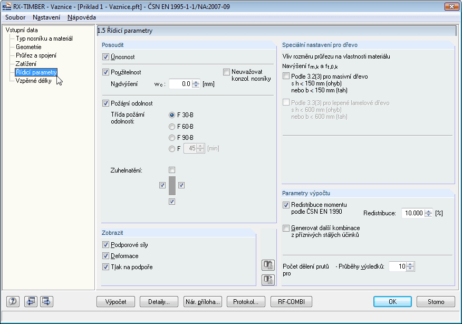Image resolution: width=462 pixels, height=324 pixels.
Task: Enable the Únosnost checkbox
Action: pyautogui.click(x=104, y=57)
